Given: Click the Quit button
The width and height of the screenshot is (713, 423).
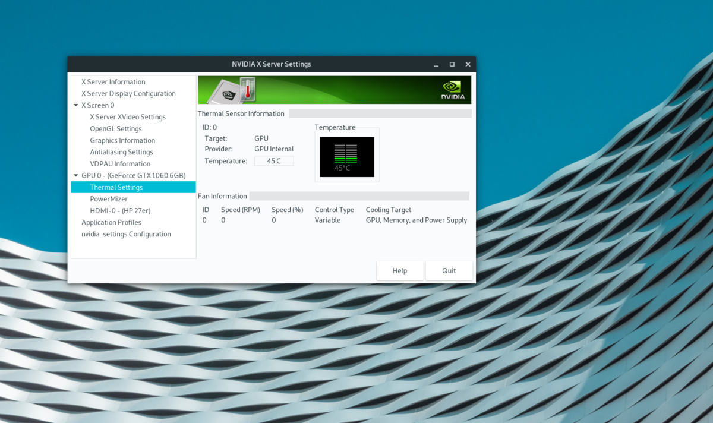Looking at the screenshot, I should click(449, 271).
